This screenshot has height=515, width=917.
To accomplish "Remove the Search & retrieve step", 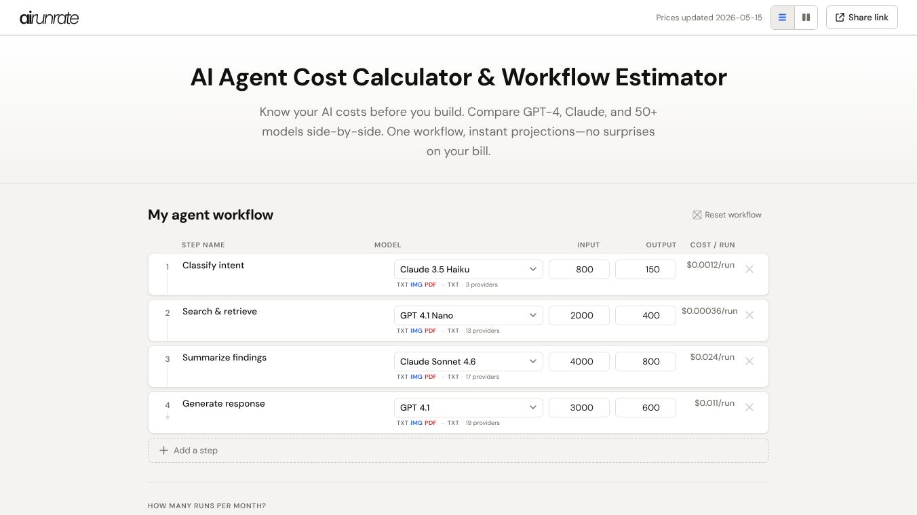I will tap(749, 315).
